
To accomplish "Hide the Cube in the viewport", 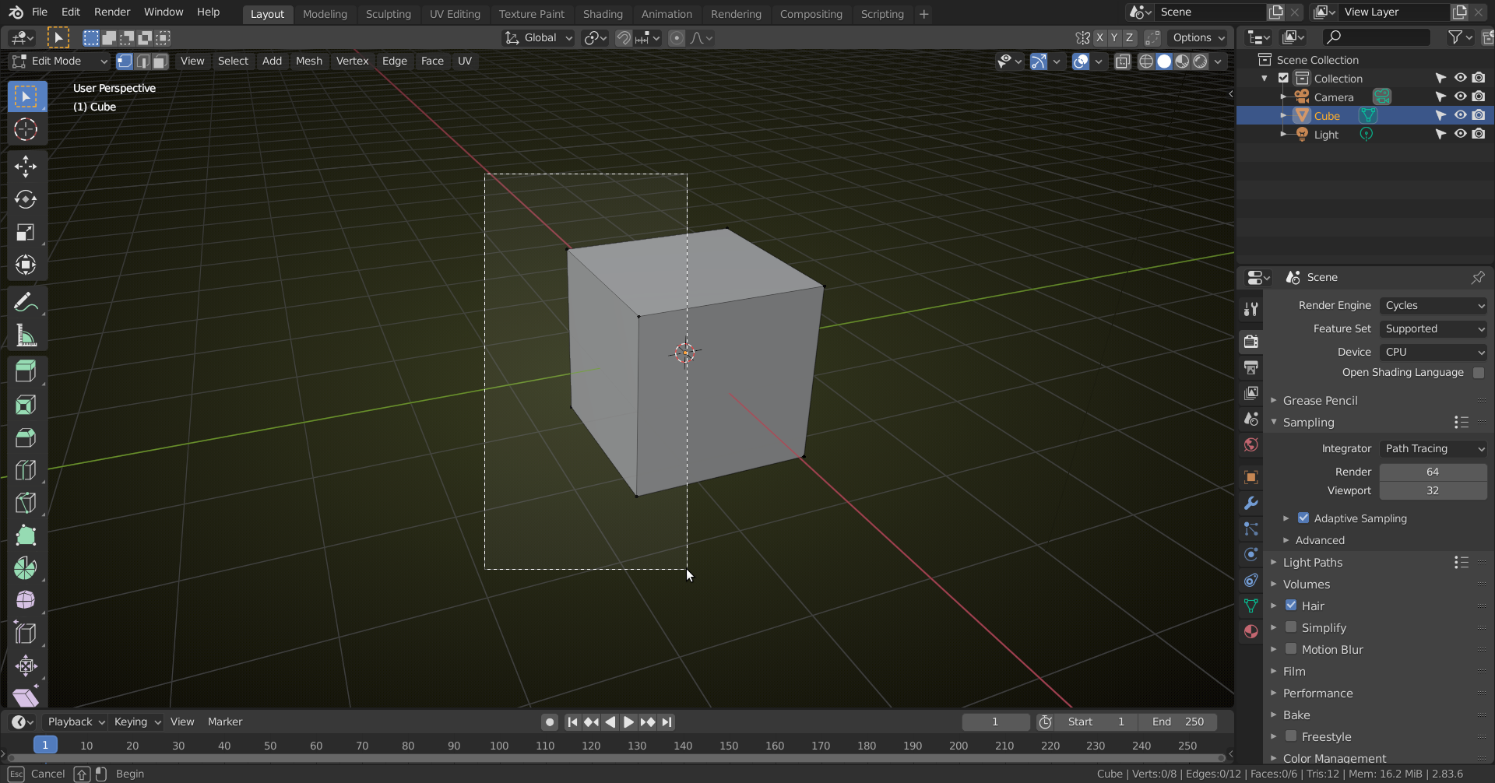I will pyautogui.click(x=1460, y=115).
